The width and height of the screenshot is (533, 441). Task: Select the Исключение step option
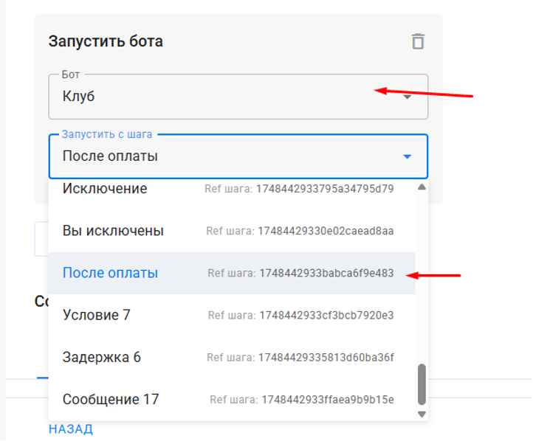coord(232,189)
